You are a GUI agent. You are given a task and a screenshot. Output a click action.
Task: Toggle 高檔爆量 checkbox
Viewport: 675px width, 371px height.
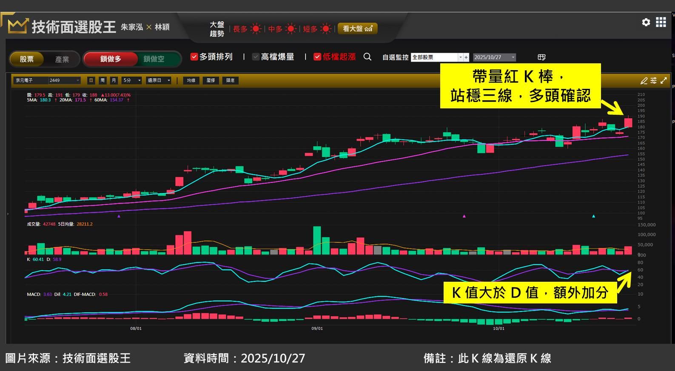click(x=256, y=57)
